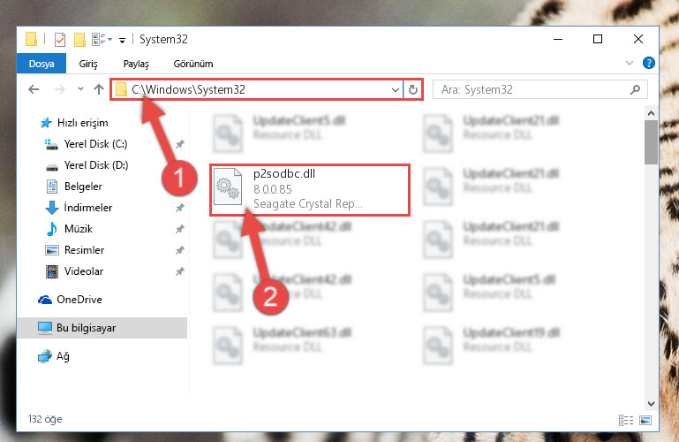The image size is (679, 442).
Task: Open the Dosya menu tab
Action: tap(41, 64)
